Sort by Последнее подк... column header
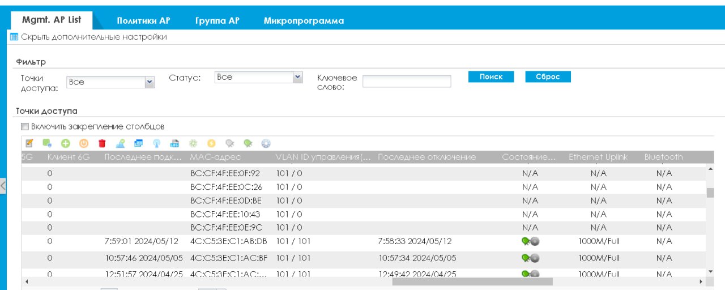This screenshot has height=290, width=725. tap(143, 157)
